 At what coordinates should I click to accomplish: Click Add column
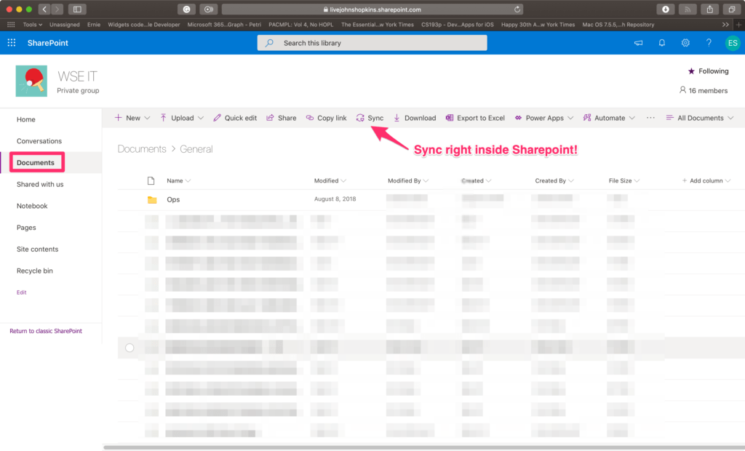(x=706, y=180)
